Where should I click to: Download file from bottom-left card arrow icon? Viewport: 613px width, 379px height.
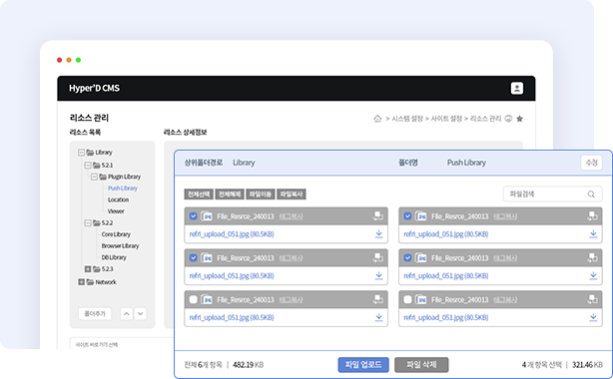click(x=378, y=317)
